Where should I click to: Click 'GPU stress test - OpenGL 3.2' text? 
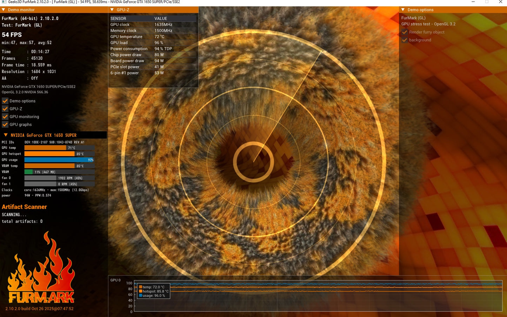pyautogui.click(x=428, y=24)
